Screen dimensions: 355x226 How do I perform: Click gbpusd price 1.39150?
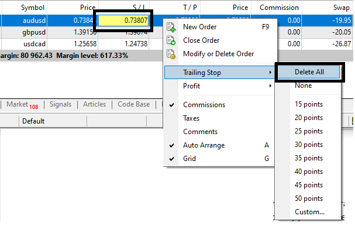click(x=85, y=32)
